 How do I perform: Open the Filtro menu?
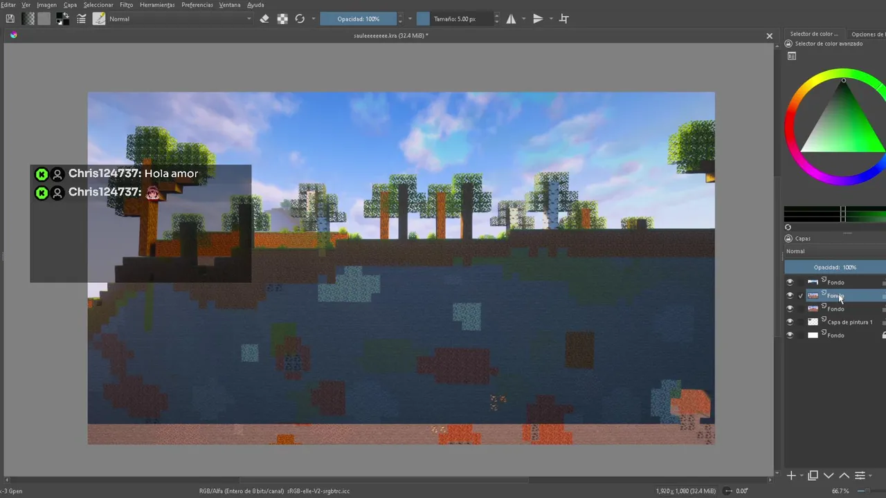coord(126,5)
